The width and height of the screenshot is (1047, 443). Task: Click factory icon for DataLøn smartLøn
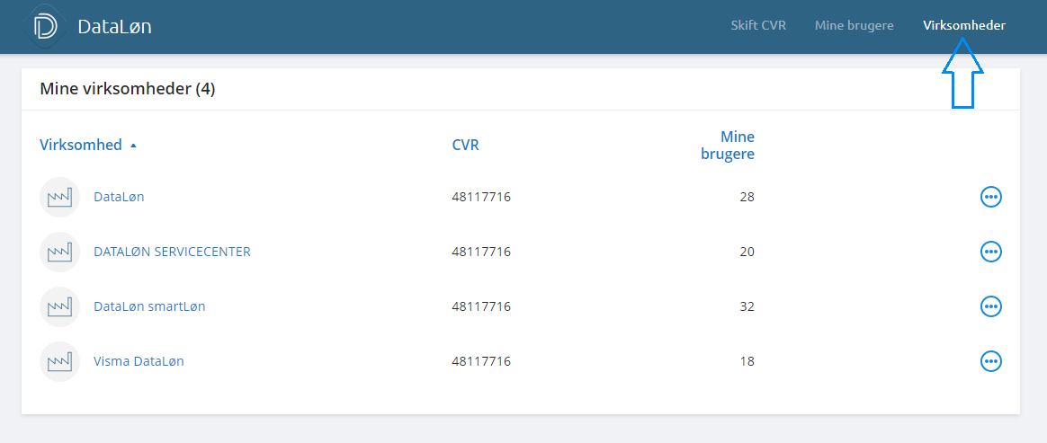(x=60, y=306)
